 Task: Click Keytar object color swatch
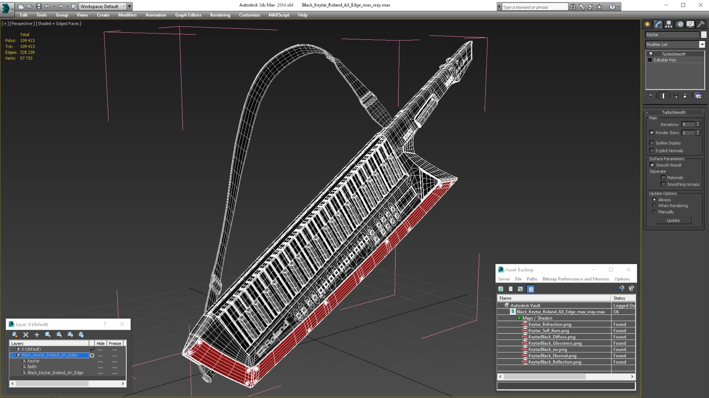tap(704, 35)
